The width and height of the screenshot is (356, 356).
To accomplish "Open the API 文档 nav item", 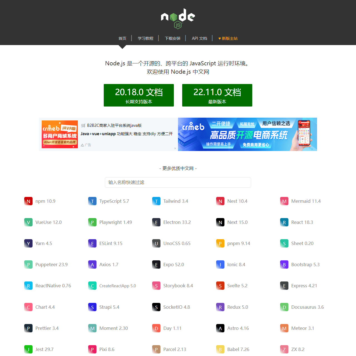I will [199, 38].
